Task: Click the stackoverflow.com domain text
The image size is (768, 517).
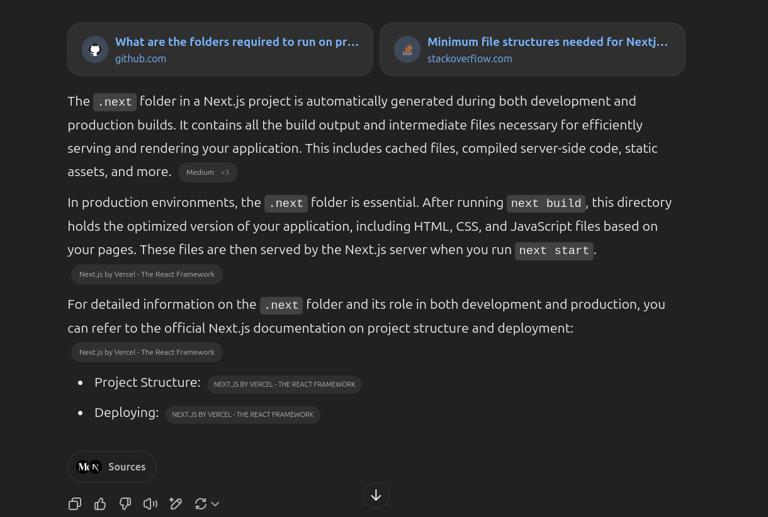Action: pos(470,58)
